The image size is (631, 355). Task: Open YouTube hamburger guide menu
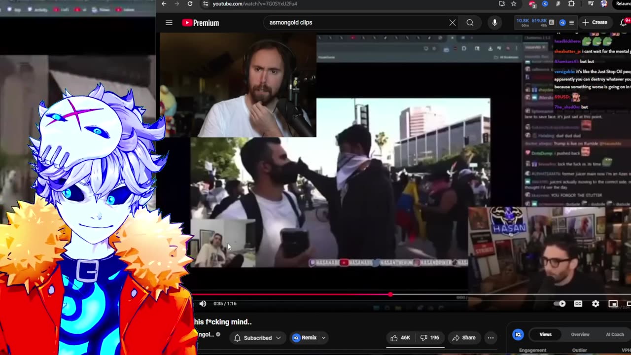(169, 23)
